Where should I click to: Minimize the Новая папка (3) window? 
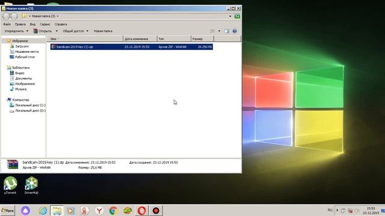pyautogui.click(x=229, y=8)
